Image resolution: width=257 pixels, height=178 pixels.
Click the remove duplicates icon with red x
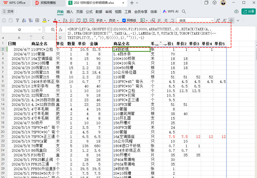tap(153, 20)
